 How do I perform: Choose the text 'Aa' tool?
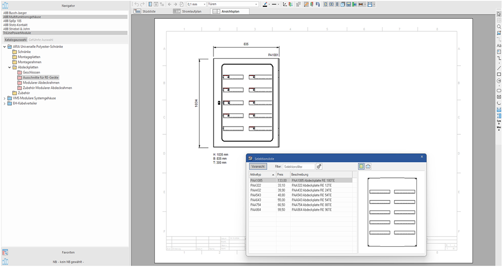[499, 46]
